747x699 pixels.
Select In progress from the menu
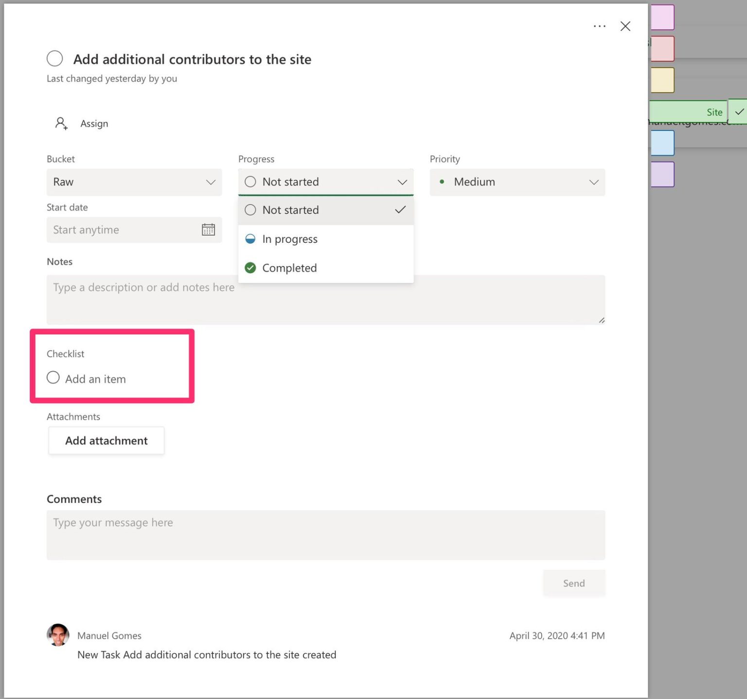pos(289,238)
